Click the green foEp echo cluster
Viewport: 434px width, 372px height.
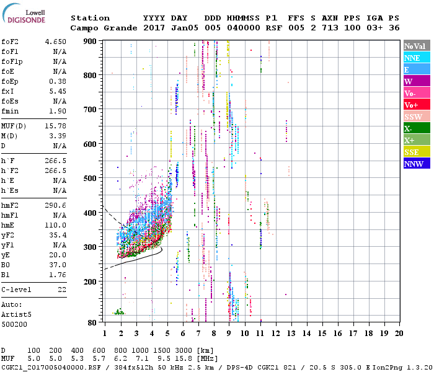pos(119,312)
